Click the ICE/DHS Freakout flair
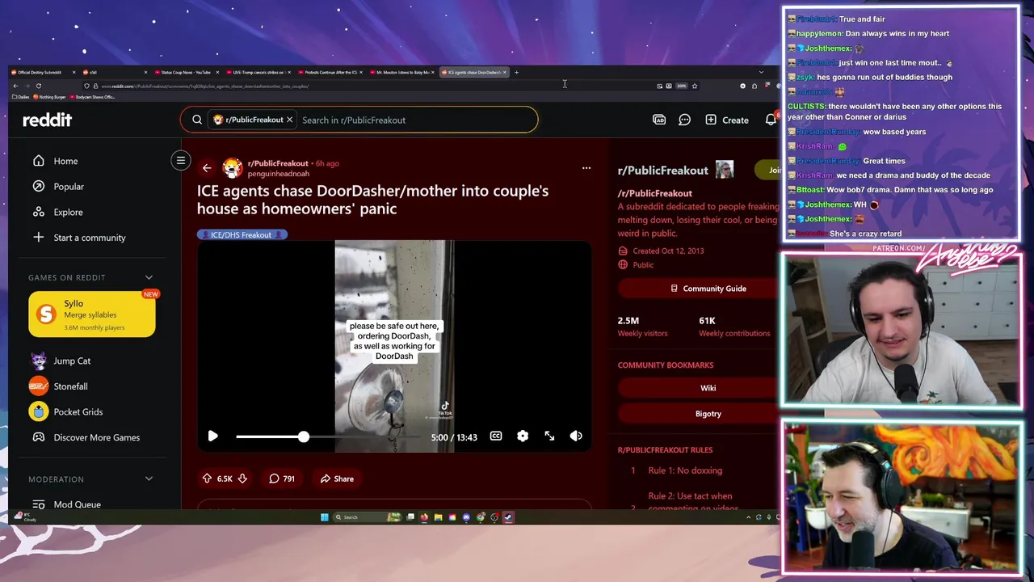 [x=242, y=234]
